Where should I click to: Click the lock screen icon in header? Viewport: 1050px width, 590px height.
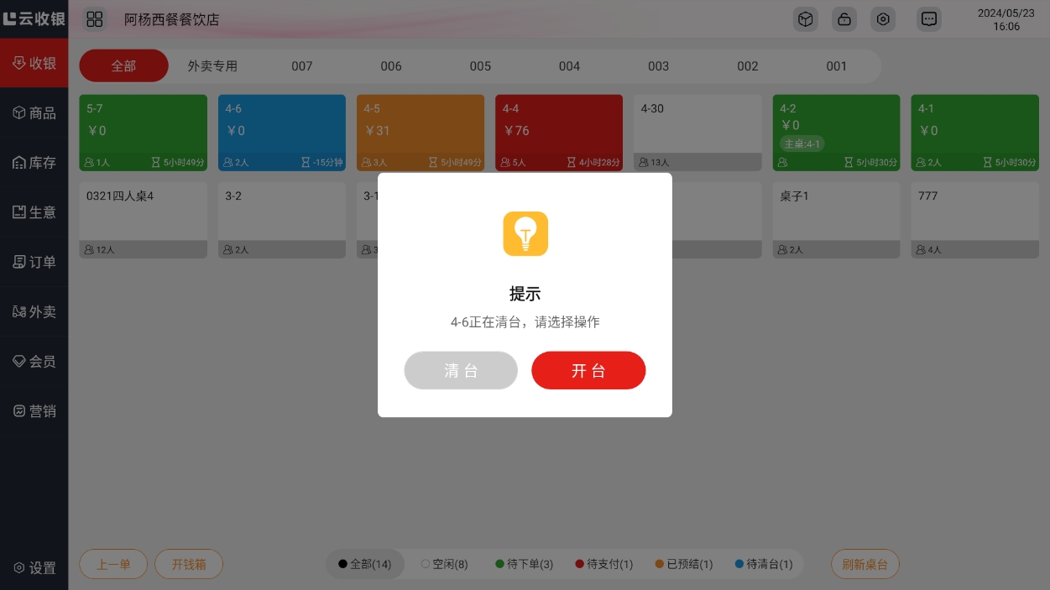click(844, 19)
